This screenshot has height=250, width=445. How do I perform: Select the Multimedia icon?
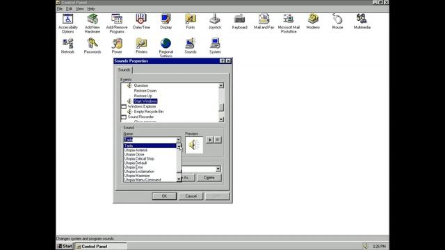pos(362,22)
